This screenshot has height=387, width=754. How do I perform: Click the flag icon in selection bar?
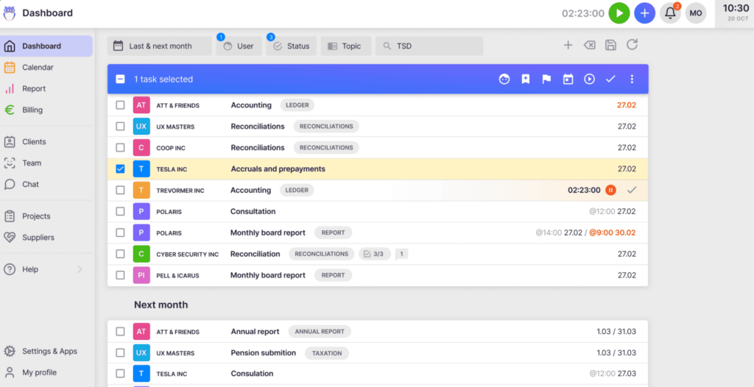click(x=546, y=79)
